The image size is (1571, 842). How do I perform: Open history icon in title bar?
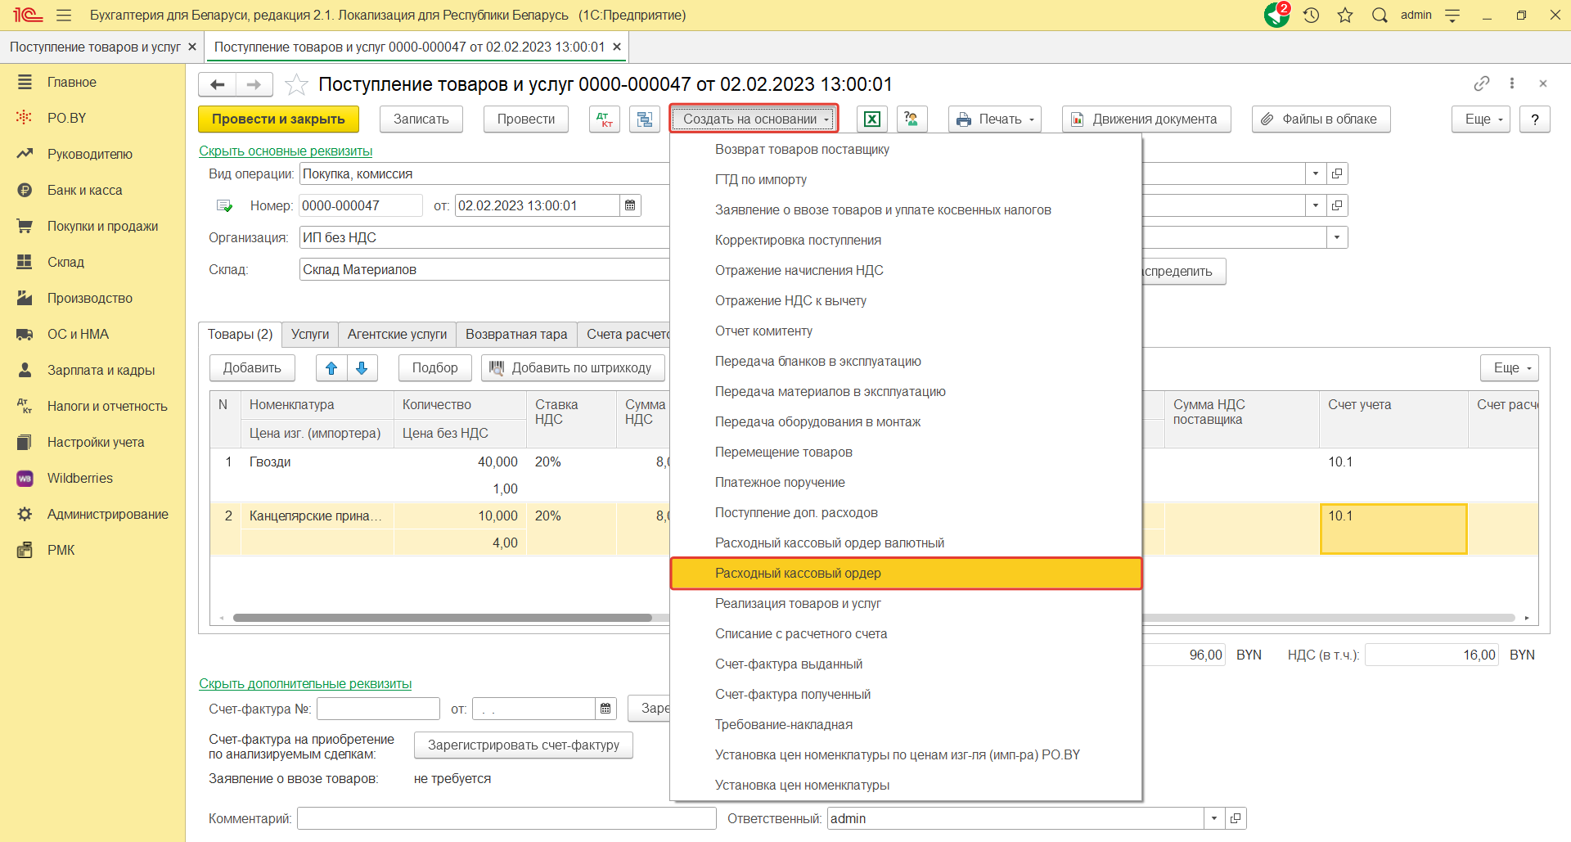[1312, 15]
